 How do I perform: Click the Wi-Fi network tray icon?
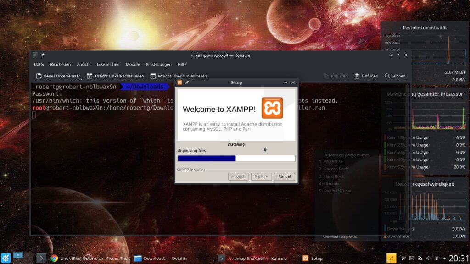click(x=437, y=258)
